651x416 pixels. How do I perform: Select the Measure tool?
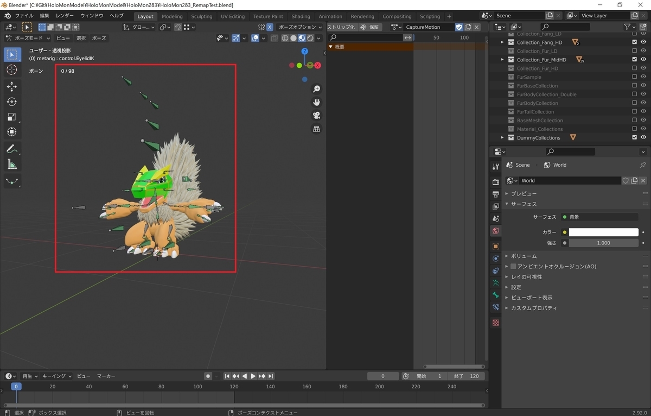pyautogui.click(x=12, y=164)
